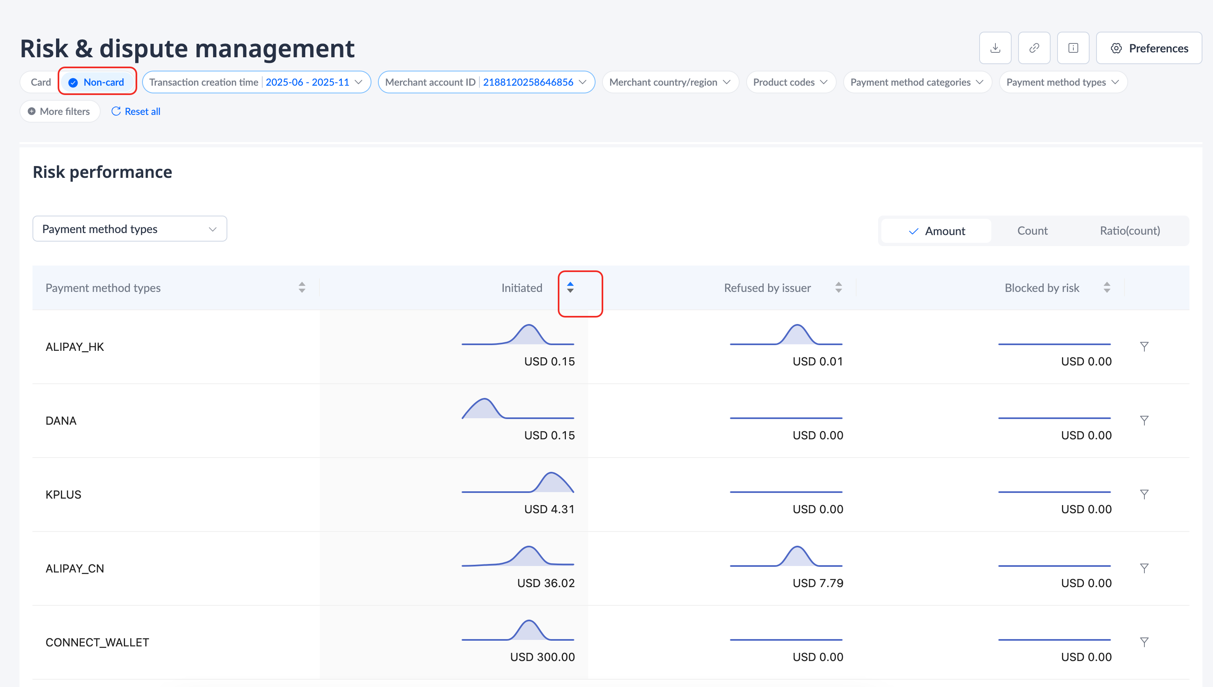Switch view to Ratio(count)
Viewport: 1213px width, 687px height.
1129,231
